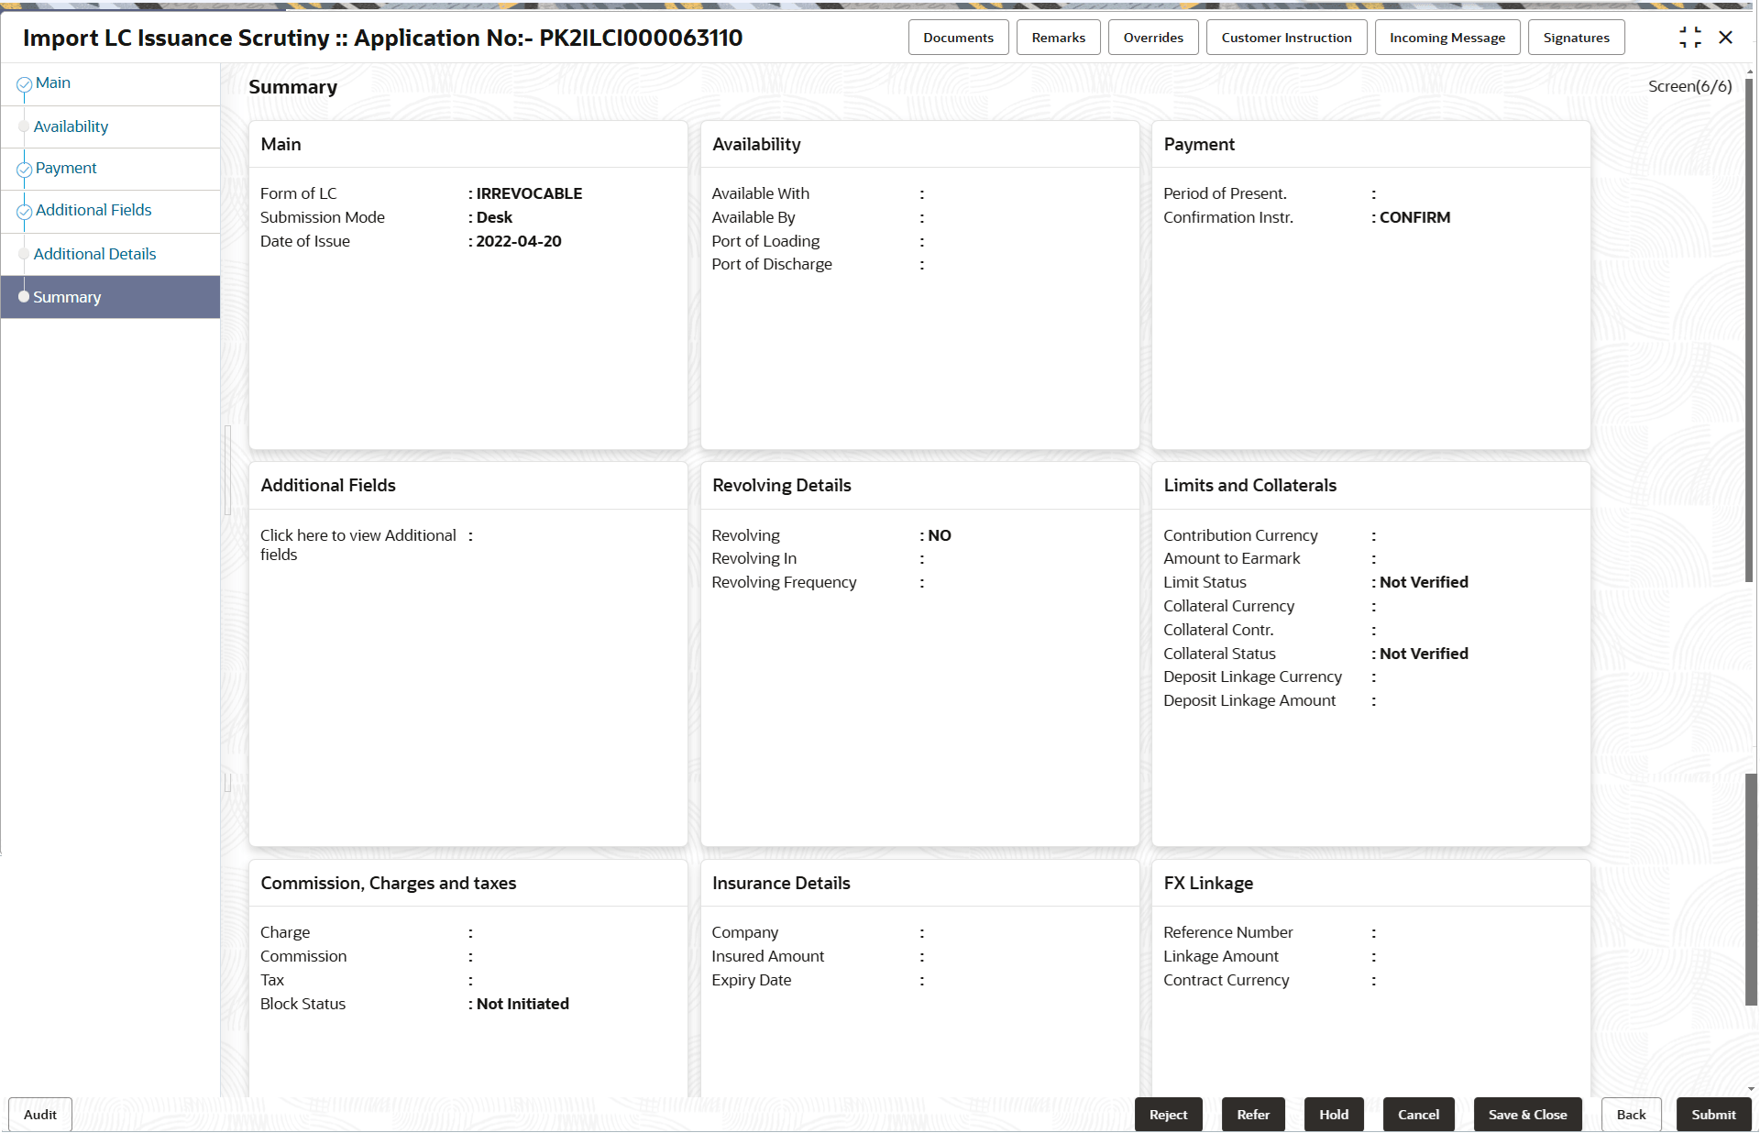Click the fullscreen expand icon
1760x1133 pixels.
[x=1689, y=38]
